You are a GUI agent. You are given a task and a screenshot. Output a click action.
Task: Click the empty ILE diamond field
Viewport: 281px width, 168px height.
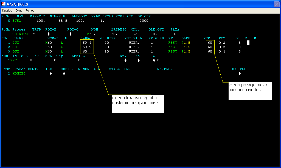(x=51, y=74)
